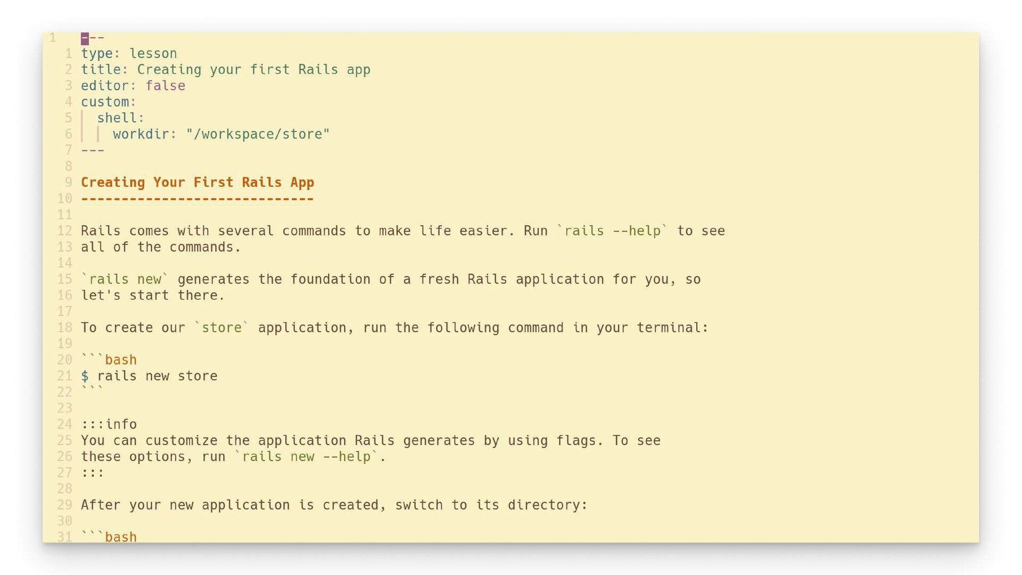Click the inline code 'rails --help'
The width and height of the screenshot is (1022, 575).
coord(612,231)
